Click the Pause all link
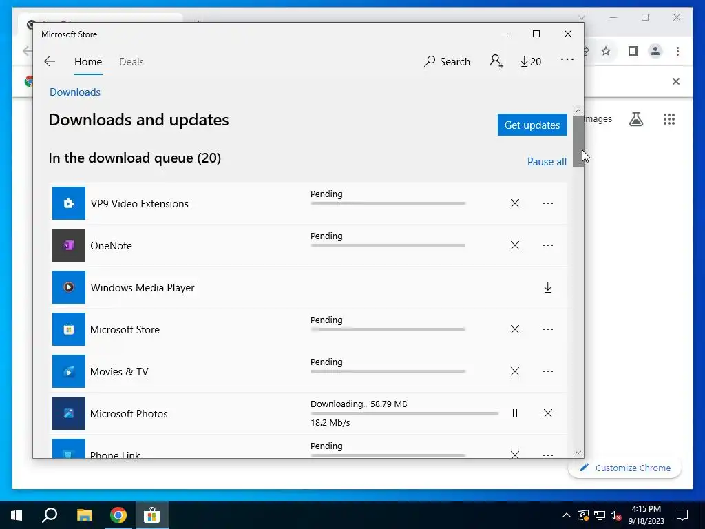 click(x=547, y=161)
